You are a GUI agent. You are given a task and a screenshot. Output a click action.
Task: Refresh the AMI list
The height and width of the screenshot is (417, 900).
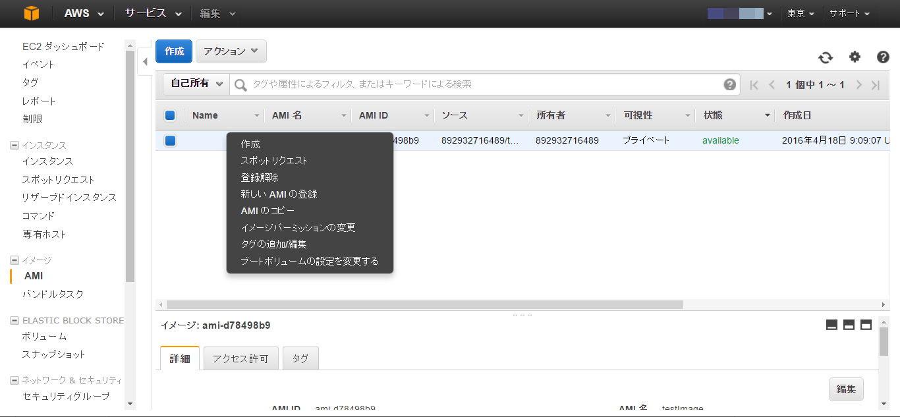click(826, 57)
